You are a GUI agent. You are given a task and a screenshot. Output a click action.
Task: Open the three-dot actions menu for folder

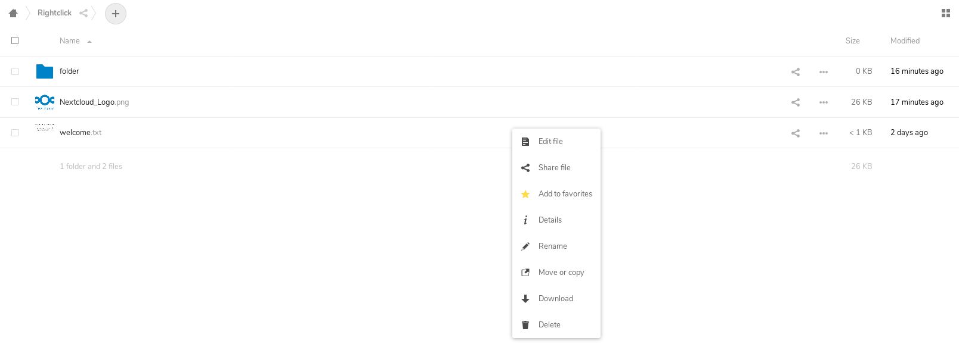[824, 72]
